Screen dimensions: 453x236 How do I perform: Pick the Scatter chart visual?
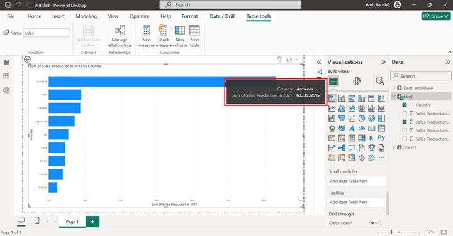[352, 118]
